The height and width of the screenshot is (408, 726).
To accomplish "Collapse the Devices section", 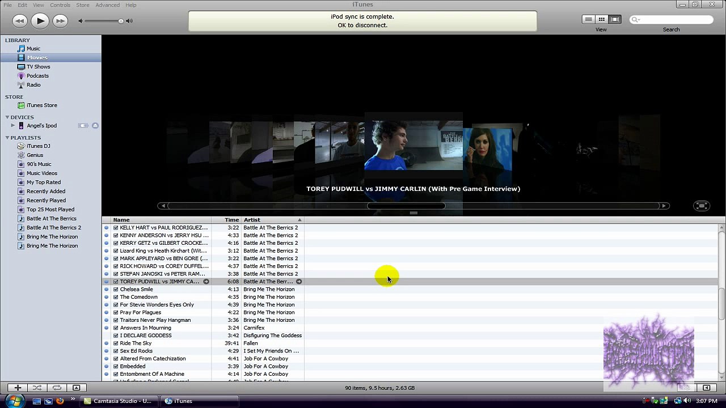I will click(7, 117).
